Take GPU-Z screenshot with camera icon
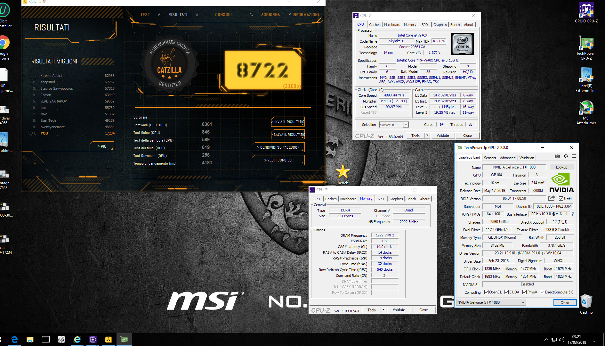The width and height of the screenshot is (605, 346). point(557,156)
